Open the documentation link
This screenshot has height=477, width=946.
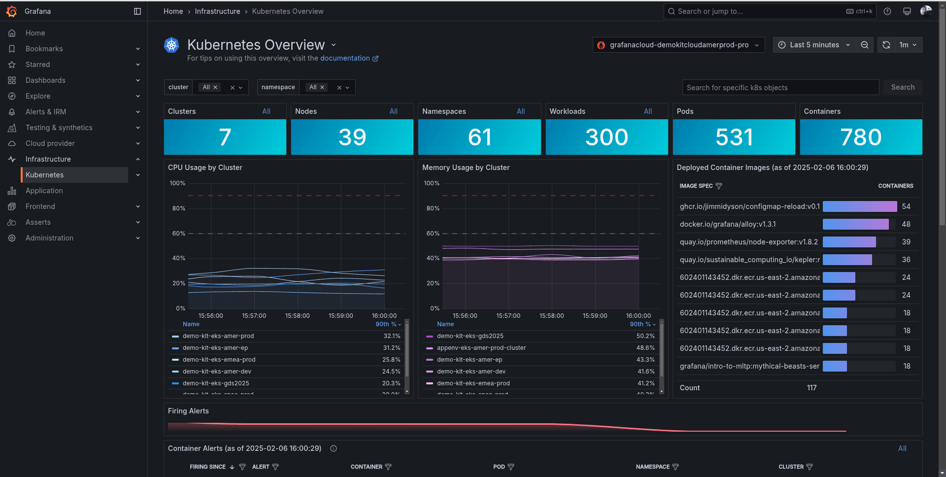(x=346, y=58)
